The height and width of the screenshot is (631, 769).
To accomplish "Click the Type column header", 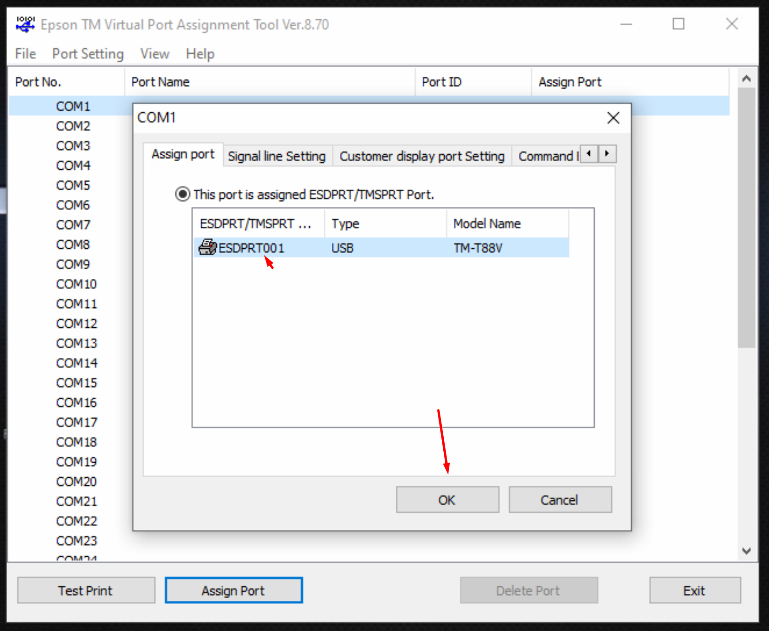I will click(x=385, y=223).
